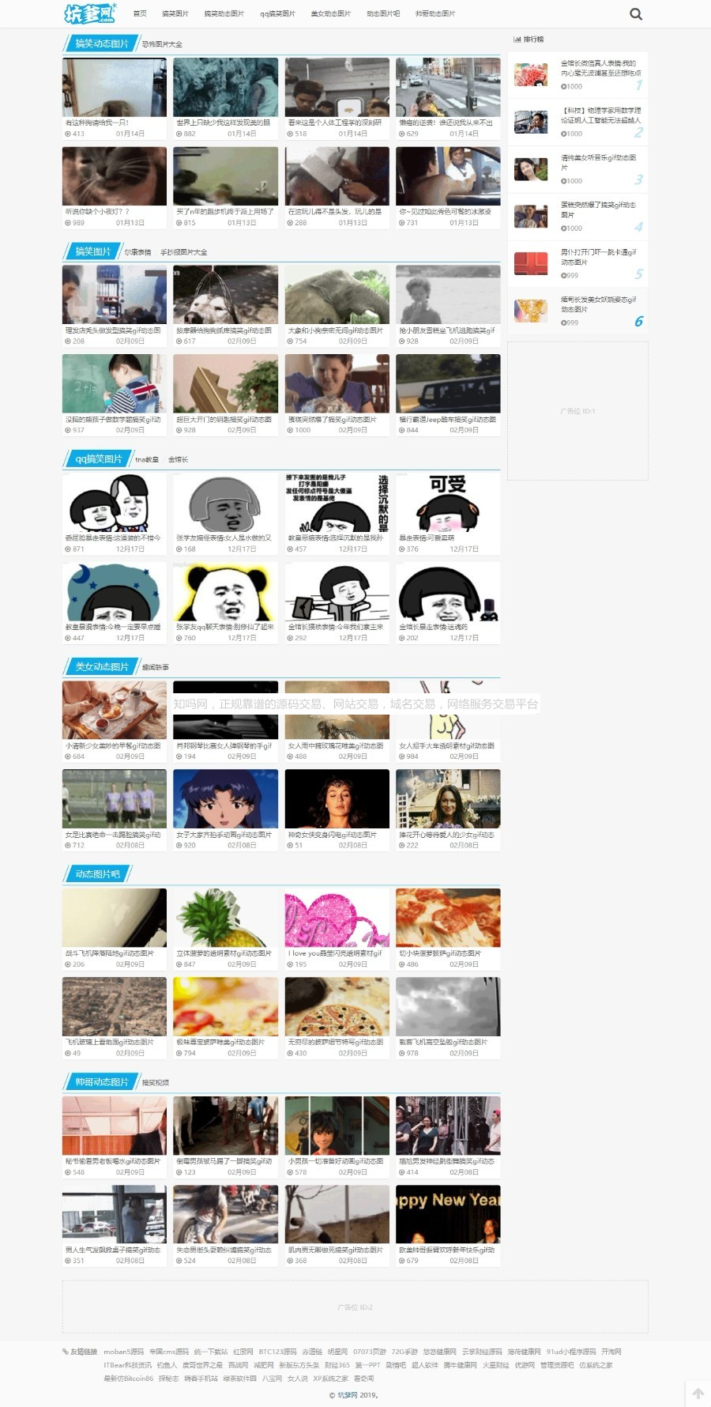Click the 坑爹网 site logo
The image size is (711, 1407).
[90, 13]
